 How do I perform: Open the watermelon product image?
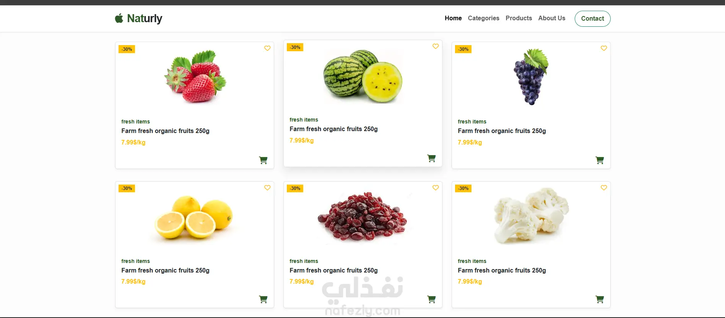362,76
